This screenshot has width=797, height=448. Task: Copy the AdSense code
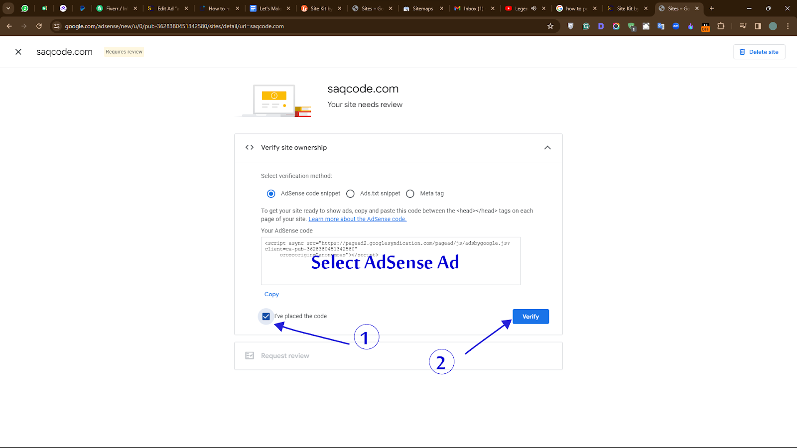click(x=271, y=294)
